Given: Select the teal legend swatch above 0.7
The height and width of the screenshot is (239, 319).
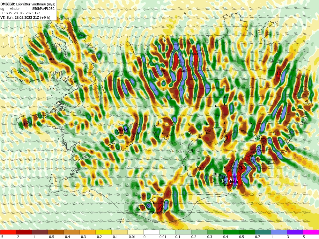Looking at the screenshot, I should click(x=263, y=232).
